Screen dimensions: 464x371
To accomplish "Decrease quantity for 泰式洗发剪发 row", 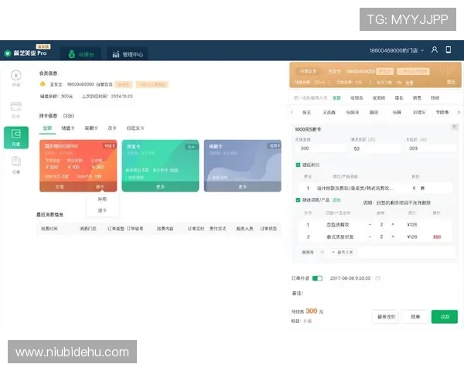I will 370,237.
